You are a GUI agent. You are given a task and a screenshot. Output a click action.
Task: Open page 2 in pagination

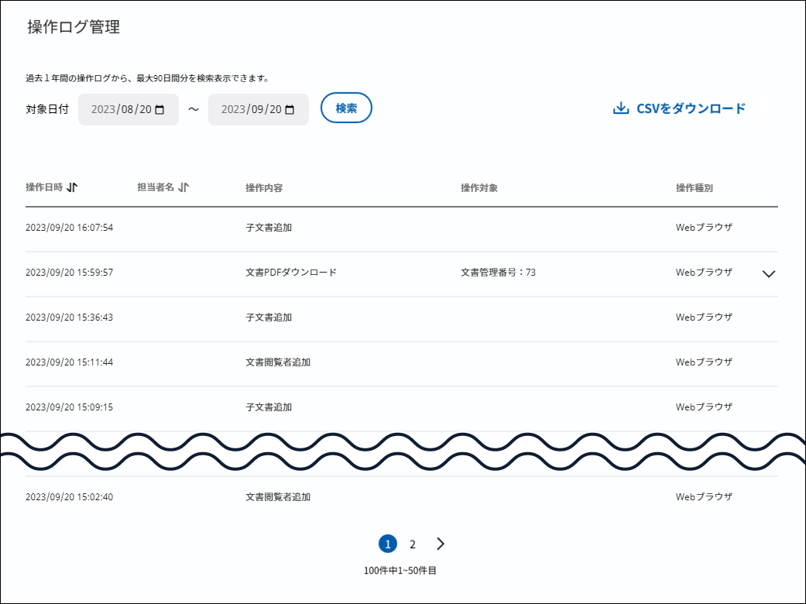(413, 544)
